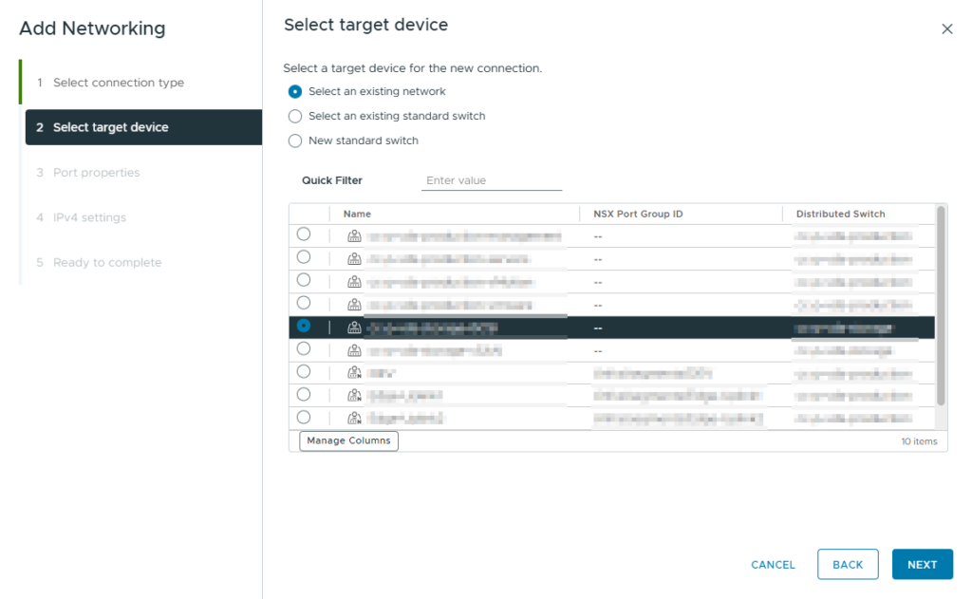
Task: CANCEL the Add Networking wizard
Action: [773, 565]
